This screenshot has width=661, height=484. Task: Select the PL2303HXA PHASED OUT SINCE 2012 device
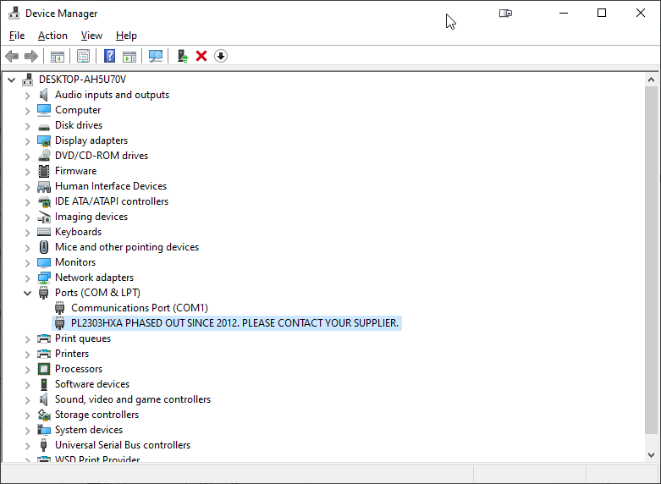click(x=234, y=323)
